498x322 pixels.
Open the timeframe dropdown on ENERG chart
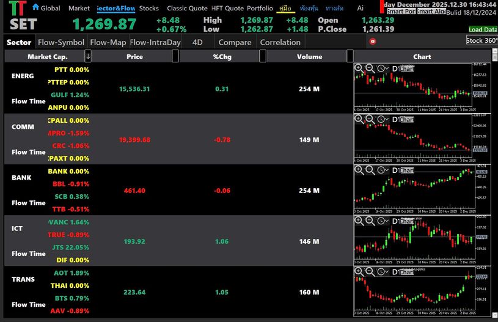click(383, 68)
